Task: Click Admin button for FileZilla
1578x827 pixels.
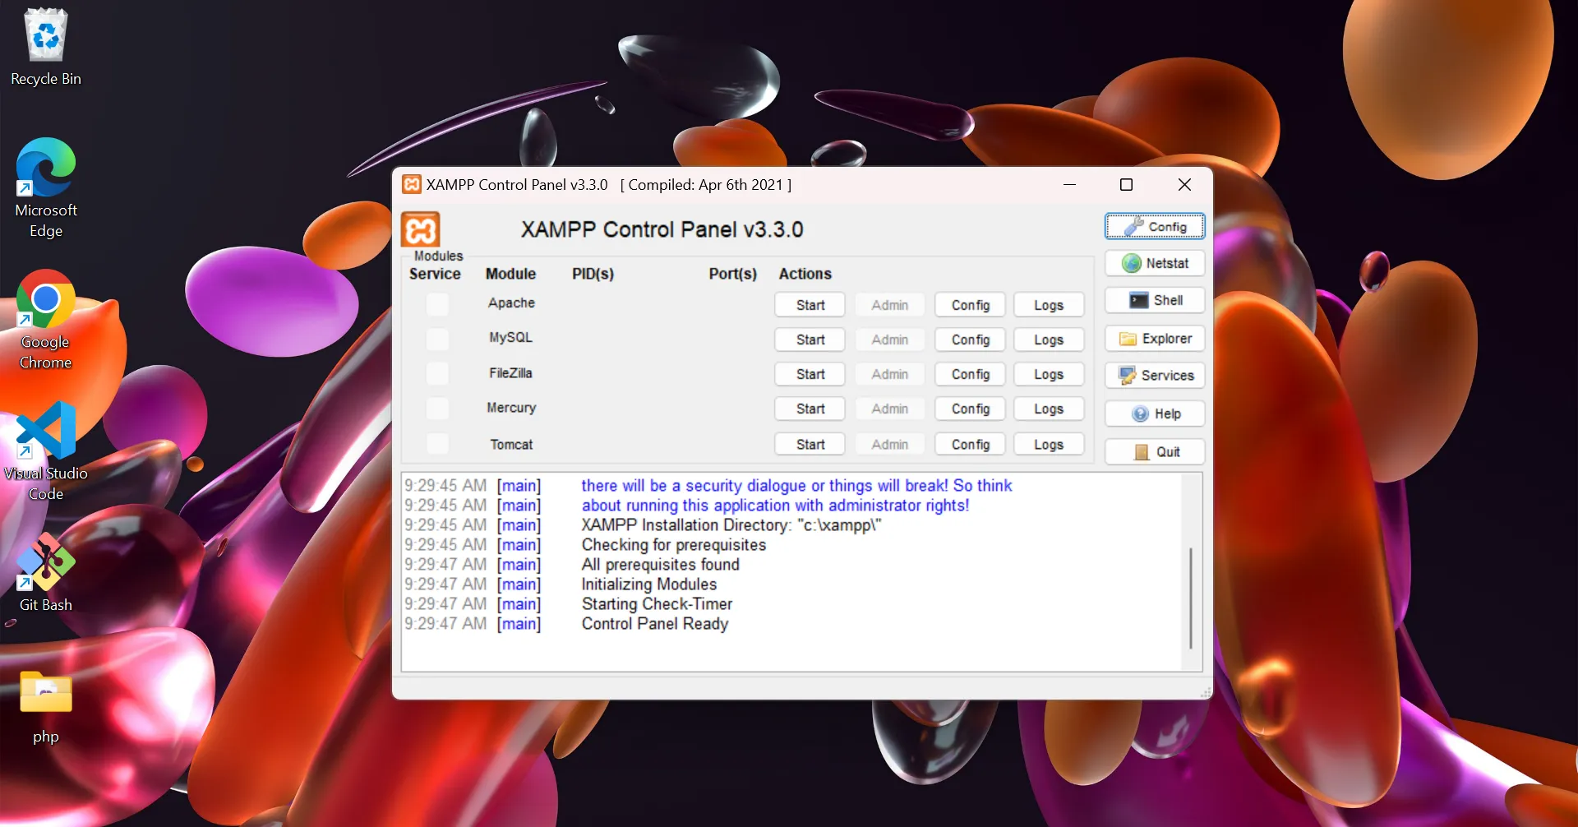Action: point(890,374)
